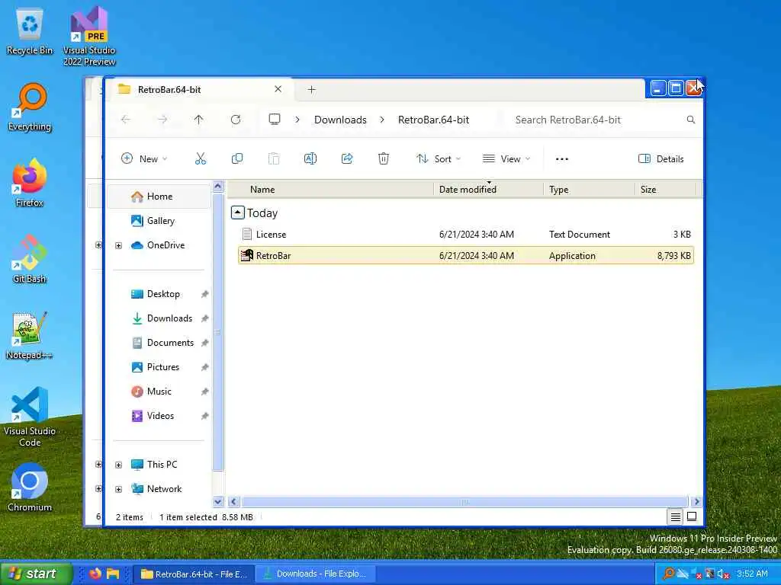The height and width of the screenshot is (585, 781).
Task: Select the Visual Studio Code desktop icon
Action: [30, 417]
